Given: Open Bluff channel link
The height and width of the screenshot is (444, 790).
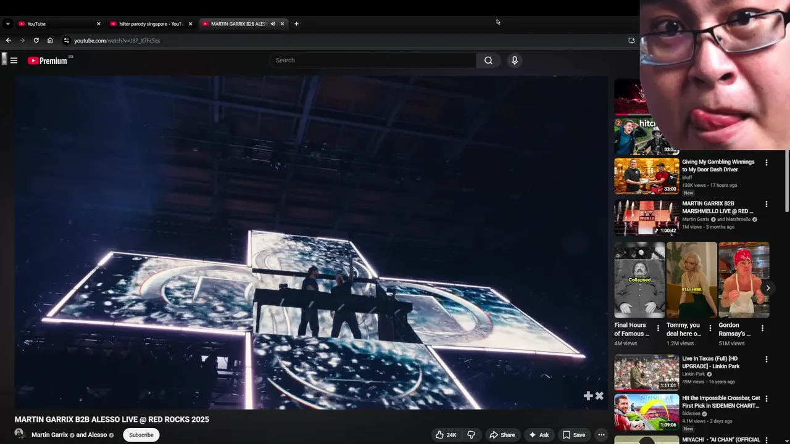Looking at the screenshot, I should (x=687, y=178).
